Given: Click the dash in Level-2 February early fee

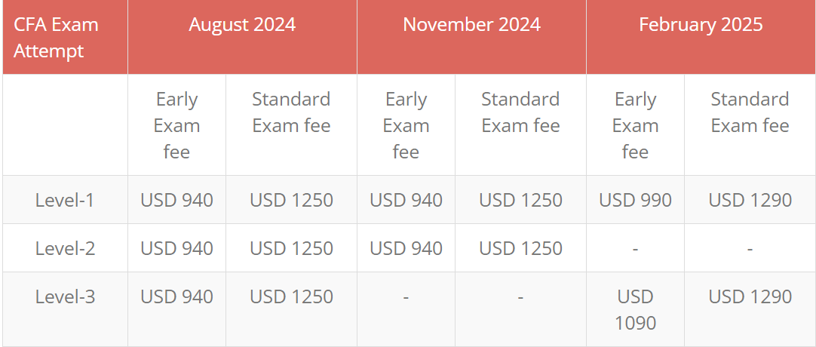Looking at the screenshot, I should (636, 249).
